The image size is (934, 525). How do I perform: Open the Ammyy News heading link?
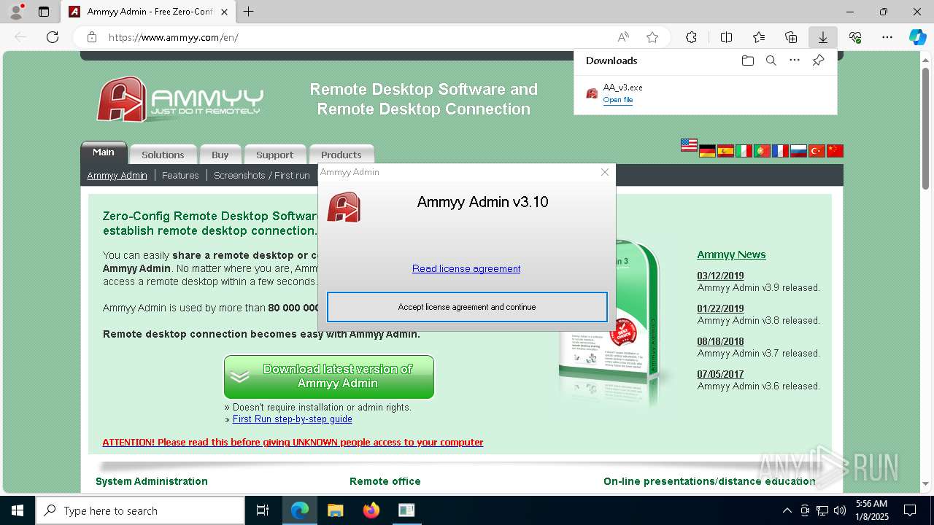(731, 254)
